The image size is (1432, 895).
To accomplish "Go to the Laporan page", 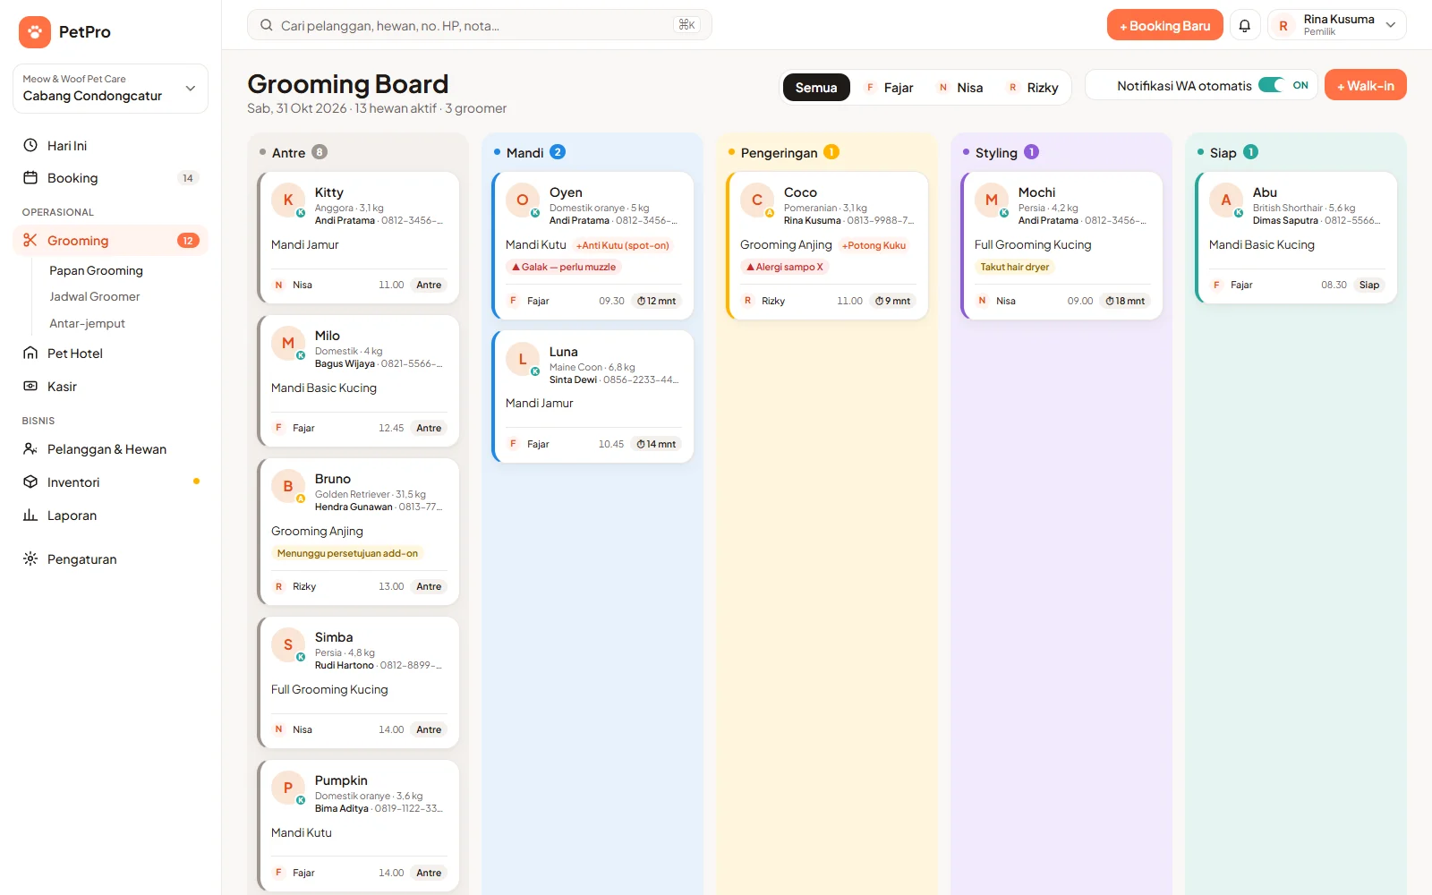I will 110,515.
